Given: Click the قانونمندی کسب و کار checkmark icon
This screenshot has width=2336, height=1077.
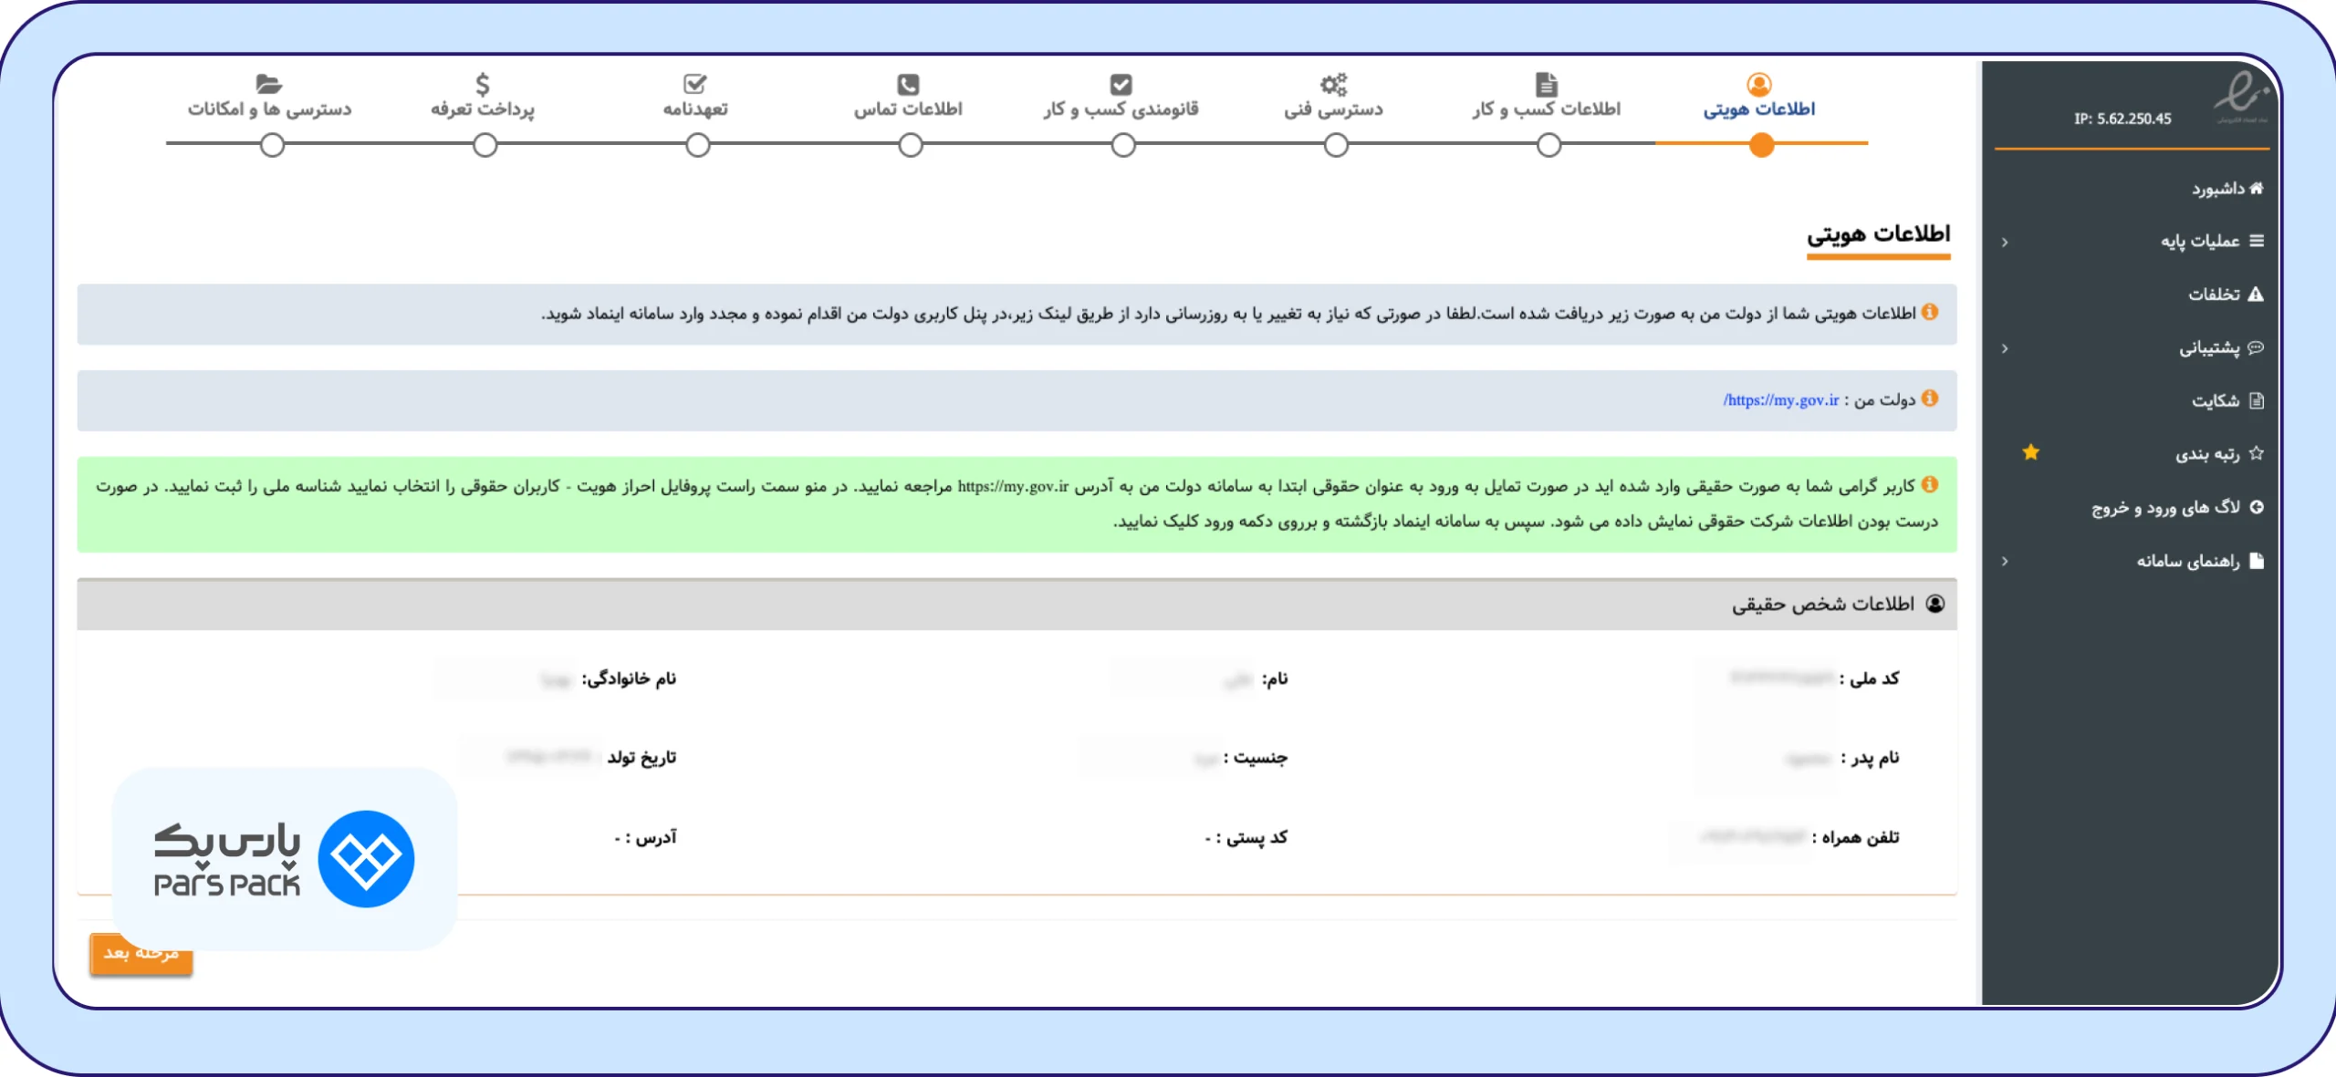Looking at the screenshot, I should pyautogui.click(x=1121, y=85).
